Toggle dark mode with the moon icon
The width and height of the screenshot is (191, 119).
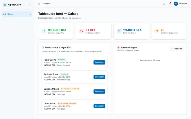tap(164, 4)
